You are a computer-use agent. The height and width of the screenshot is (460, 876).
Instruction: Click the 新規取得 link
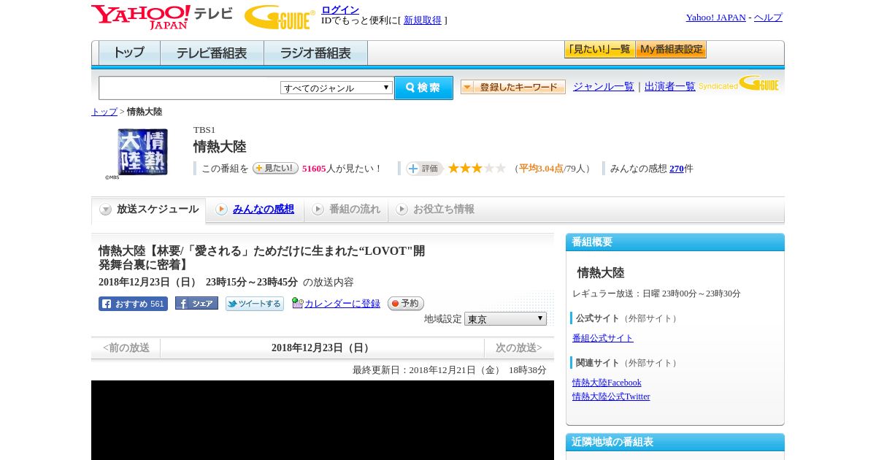click(423, 20)
